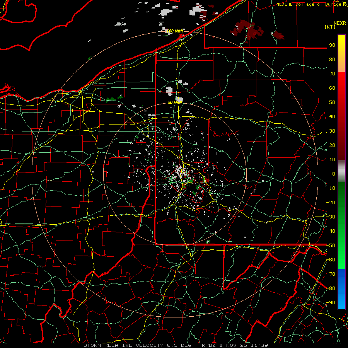Click the 100 NMI range ring label
Viewport: 348px width, 348px height.
175,31
